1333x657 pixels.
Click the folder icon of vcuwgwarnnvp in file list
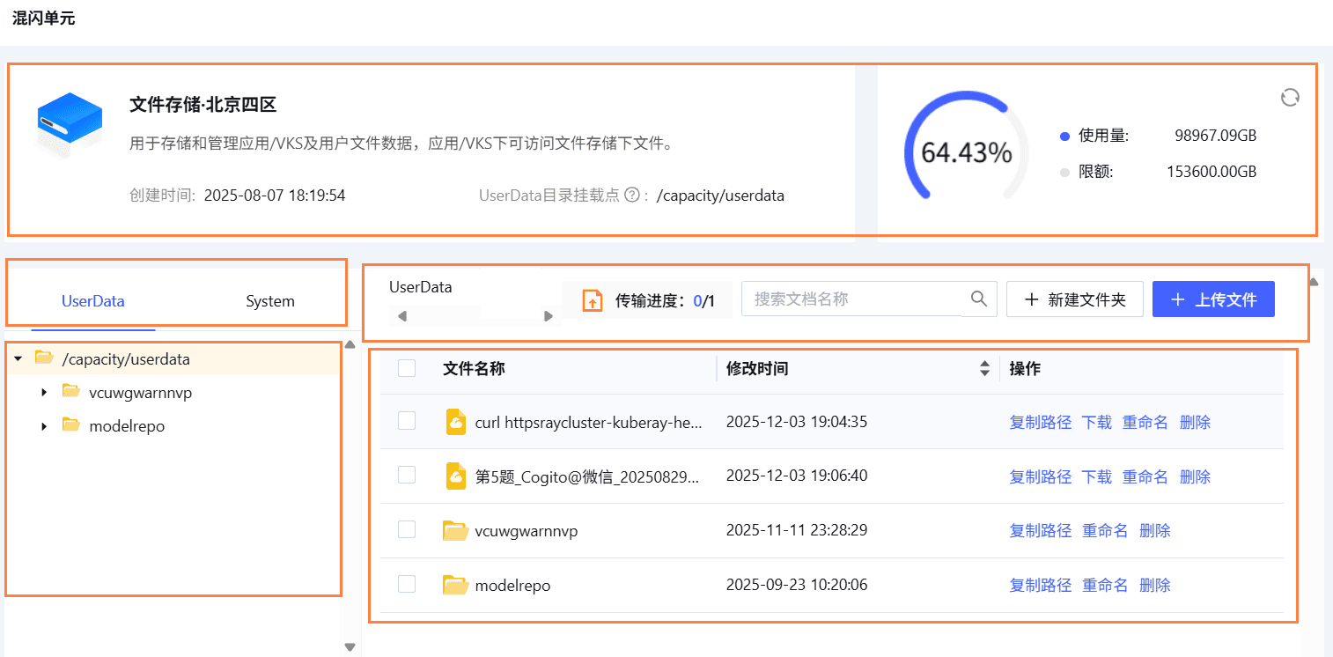pos(455,530)
